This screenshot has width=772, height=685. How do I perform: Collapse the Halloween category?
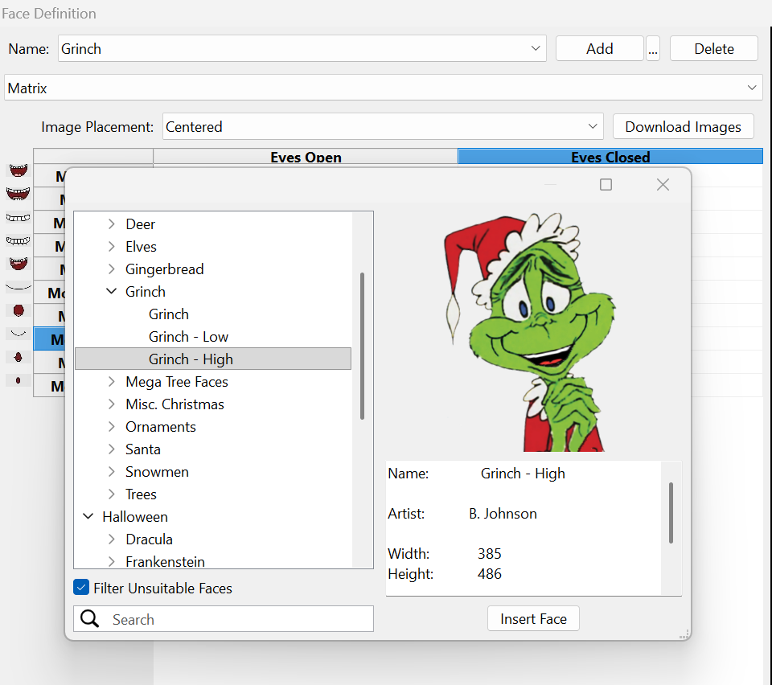[88, 517]
